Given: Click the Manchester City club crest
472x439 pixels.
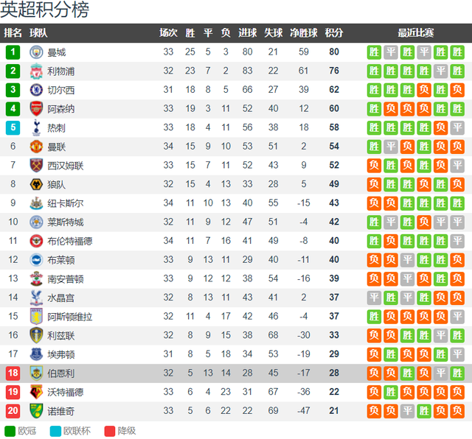Looking at the screenshot, I should 36,52.
